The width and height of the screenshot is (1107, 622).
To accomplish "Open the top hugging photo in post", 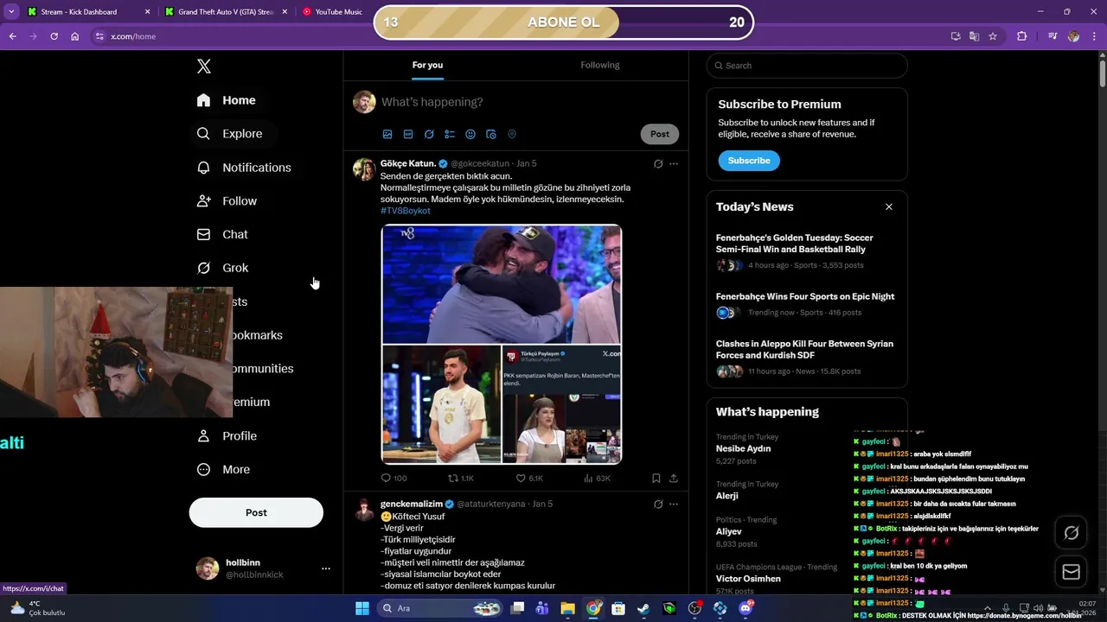I will [502, 284].
